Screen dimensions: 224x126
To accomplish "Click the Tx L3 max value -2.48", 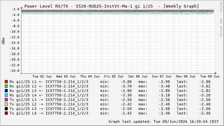I will (165, 109).
